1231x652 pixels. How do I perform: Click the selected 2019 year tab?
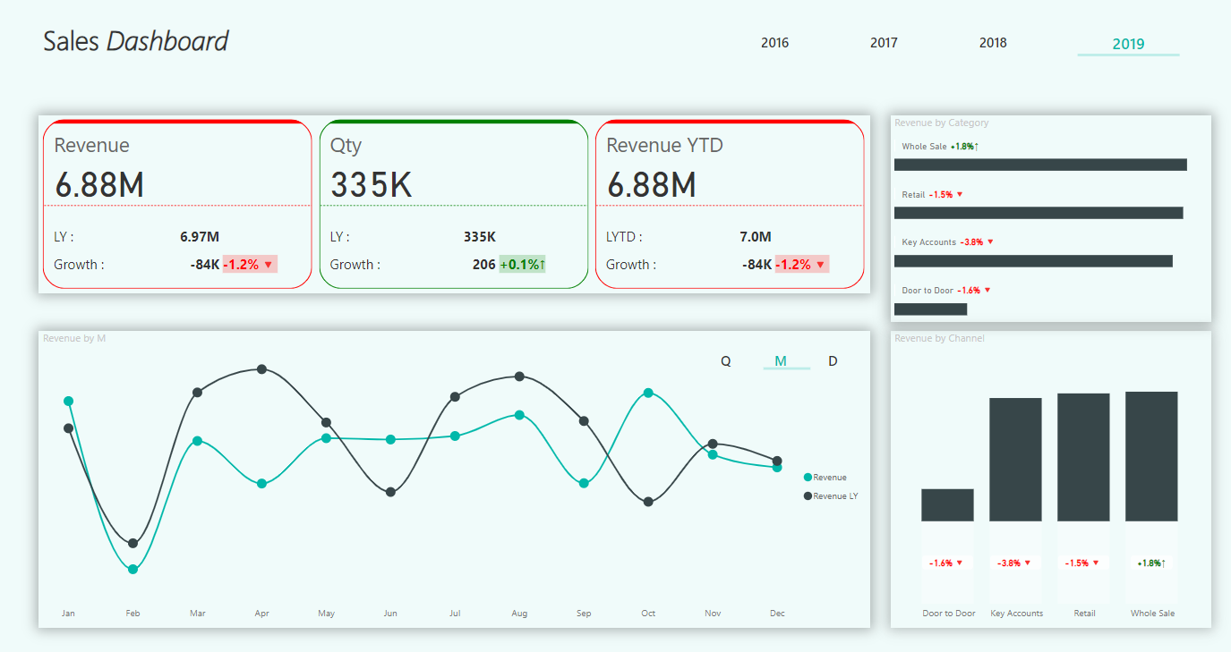coord(1128,44)
